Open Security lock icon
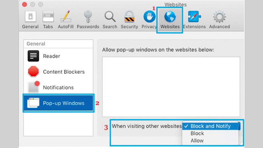This screenshot has width=263, height=148. [x=129, y=17]
